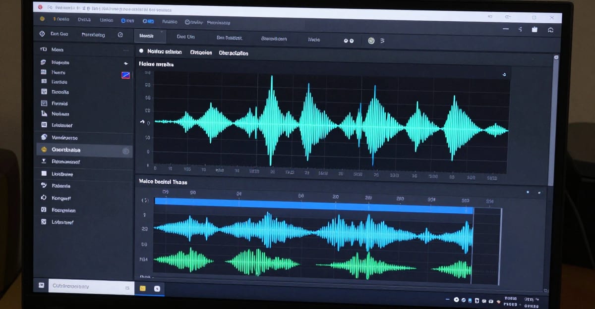This screenshot has height=309, width=595.
Task: Switch to the 'Sbovonitiaon' tab
Action: [x=274, y=39]
